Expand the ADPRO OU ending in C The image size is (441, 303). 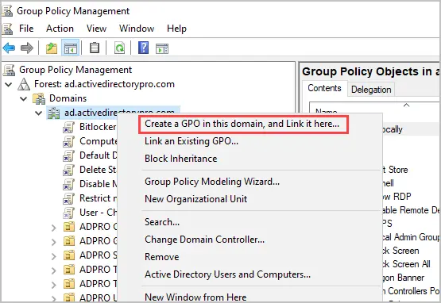click(54, 228)
